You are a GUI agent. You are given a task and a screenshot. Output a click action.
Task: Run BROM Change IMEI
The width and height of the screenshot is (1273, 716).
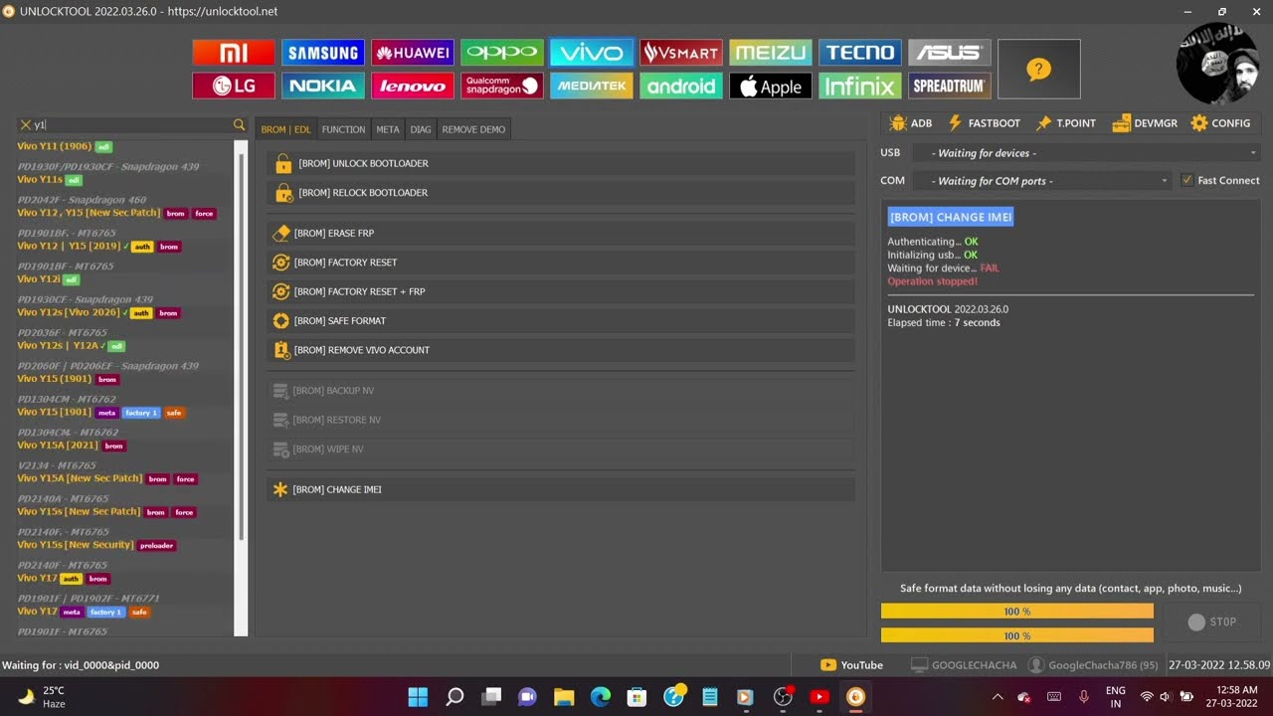click(561, 489)
